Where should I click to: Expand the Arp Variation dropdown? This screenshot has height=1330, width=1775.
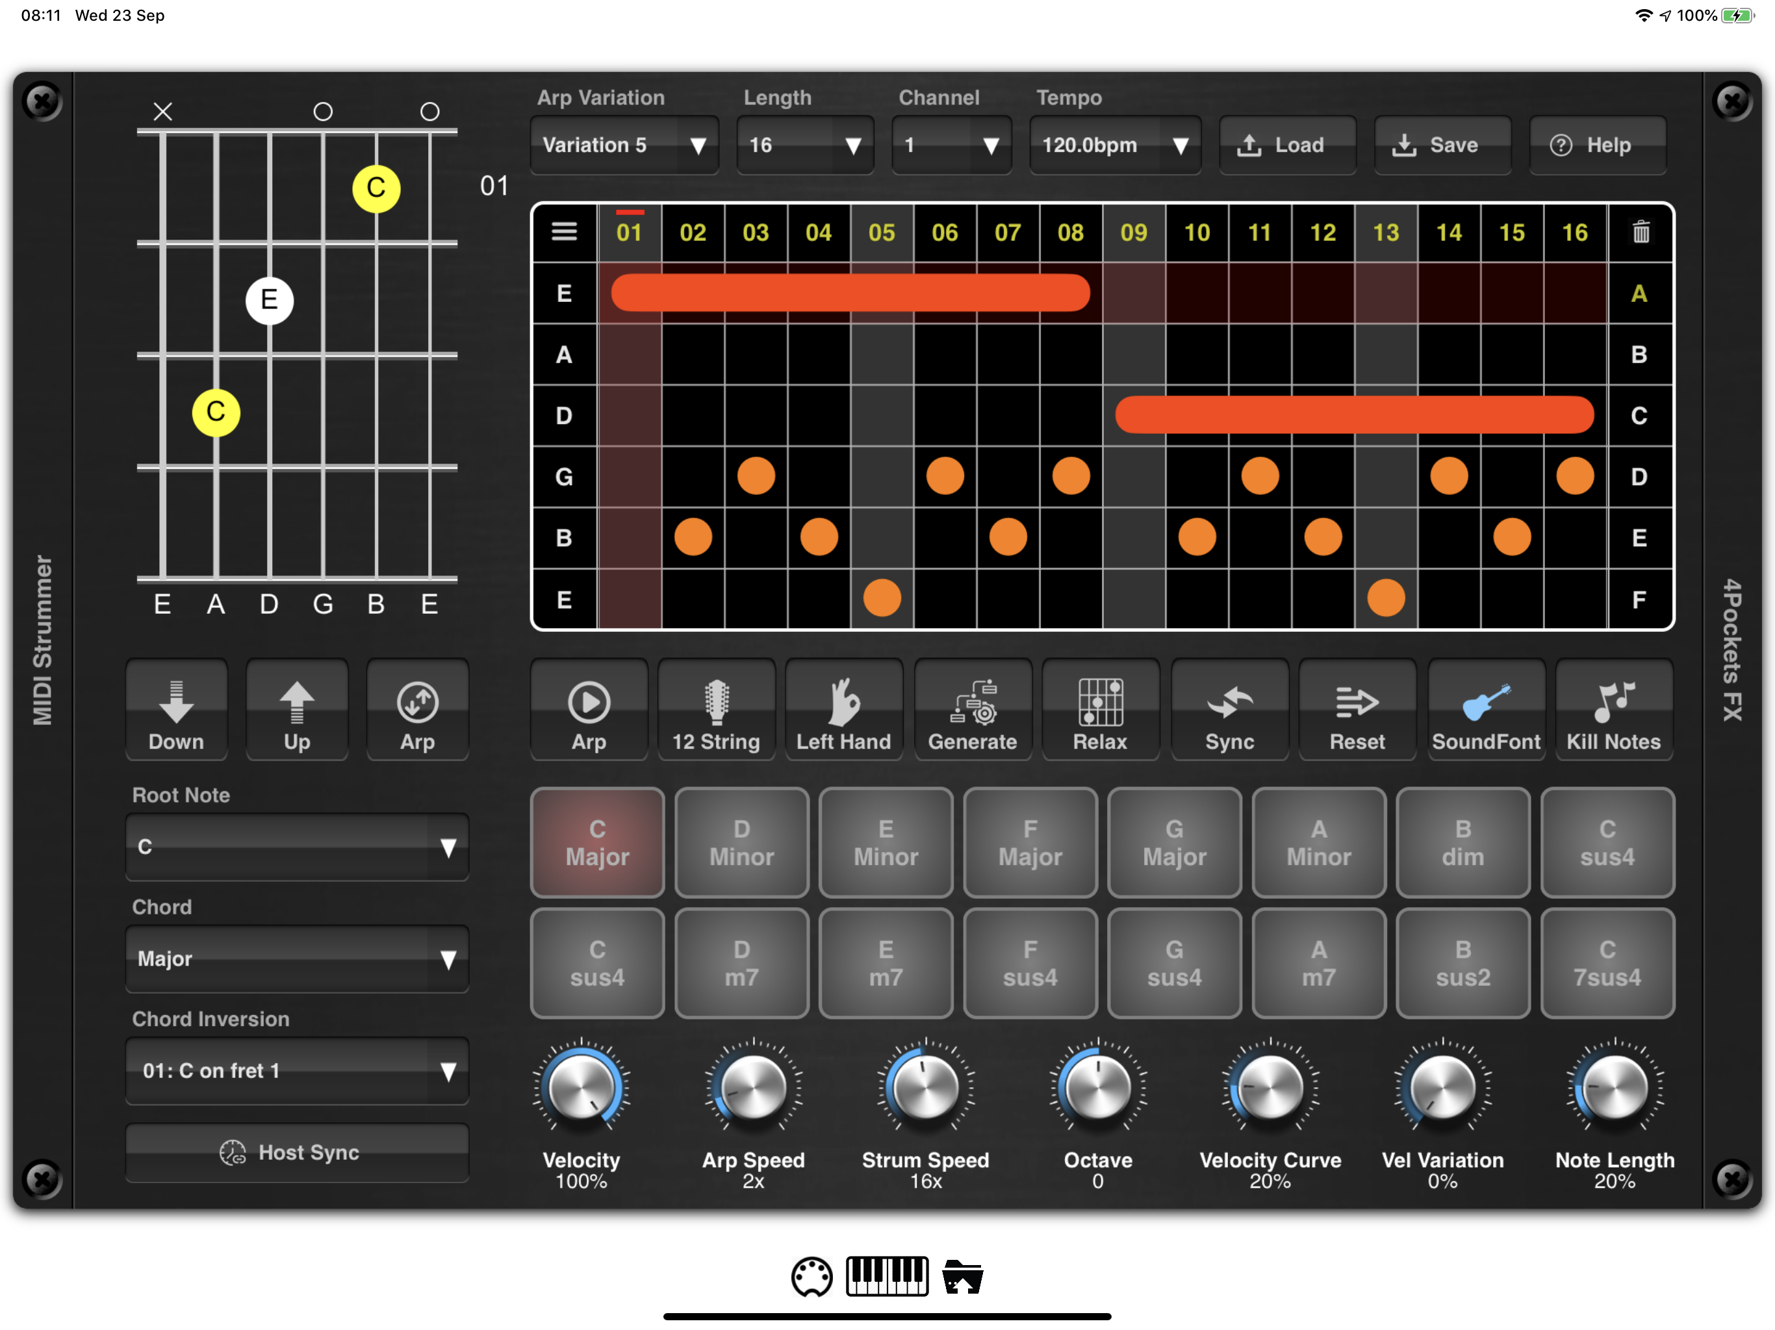[x=624, y=145]
